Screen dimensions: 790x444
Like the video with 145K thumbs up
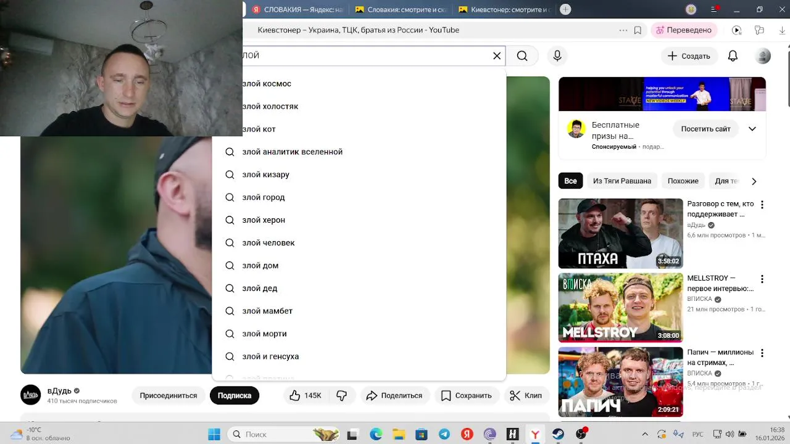pos(306,395)
